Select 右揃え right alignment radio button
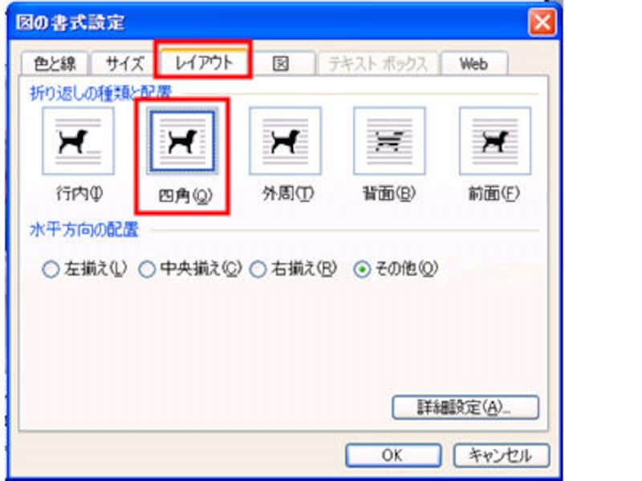The width and height of the screenshot is (642, 481). pyautogui.click(x=258, y=269)
